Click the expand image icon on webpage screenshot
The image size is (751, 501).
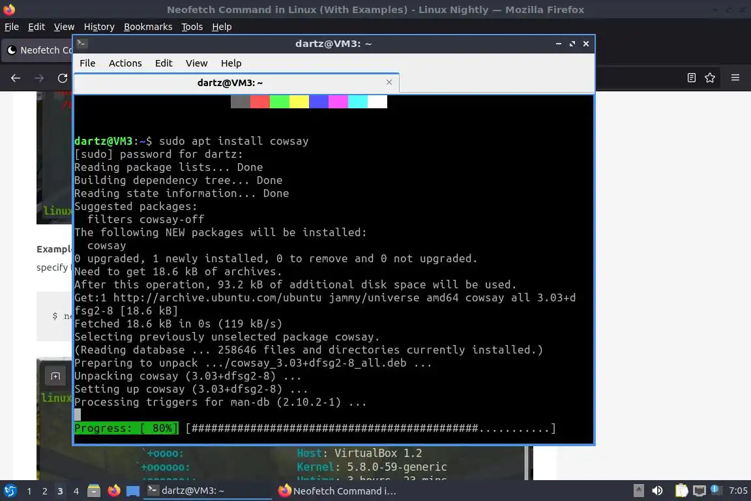click(x=55, y=376)
